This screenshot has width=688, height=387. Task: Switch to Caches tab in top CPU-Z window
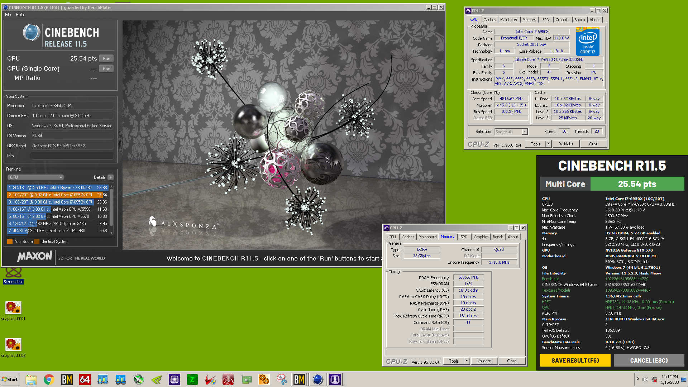(x=489, y=20)
